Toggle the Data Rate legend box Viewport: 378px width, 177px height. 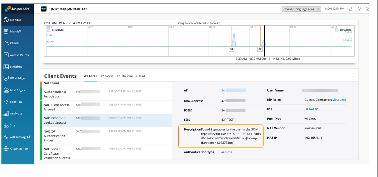coord(337,30)
